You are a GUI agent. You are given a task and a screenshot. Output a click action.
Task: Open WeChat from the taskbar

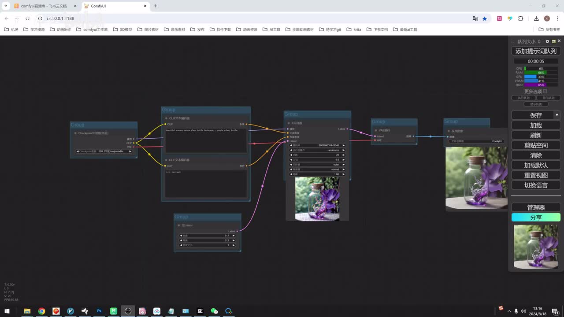point(215,311)
